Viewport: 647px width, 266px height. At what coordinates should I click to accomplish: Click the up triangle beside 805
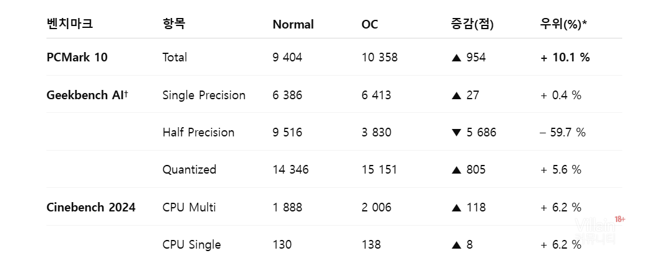[x=457, y=170]
